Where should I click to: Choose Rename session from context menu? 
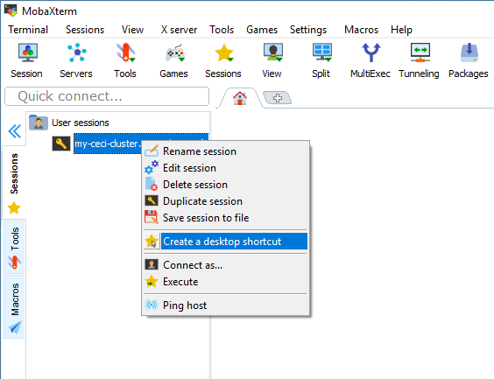pyautogui.click(x=226, y=151)
